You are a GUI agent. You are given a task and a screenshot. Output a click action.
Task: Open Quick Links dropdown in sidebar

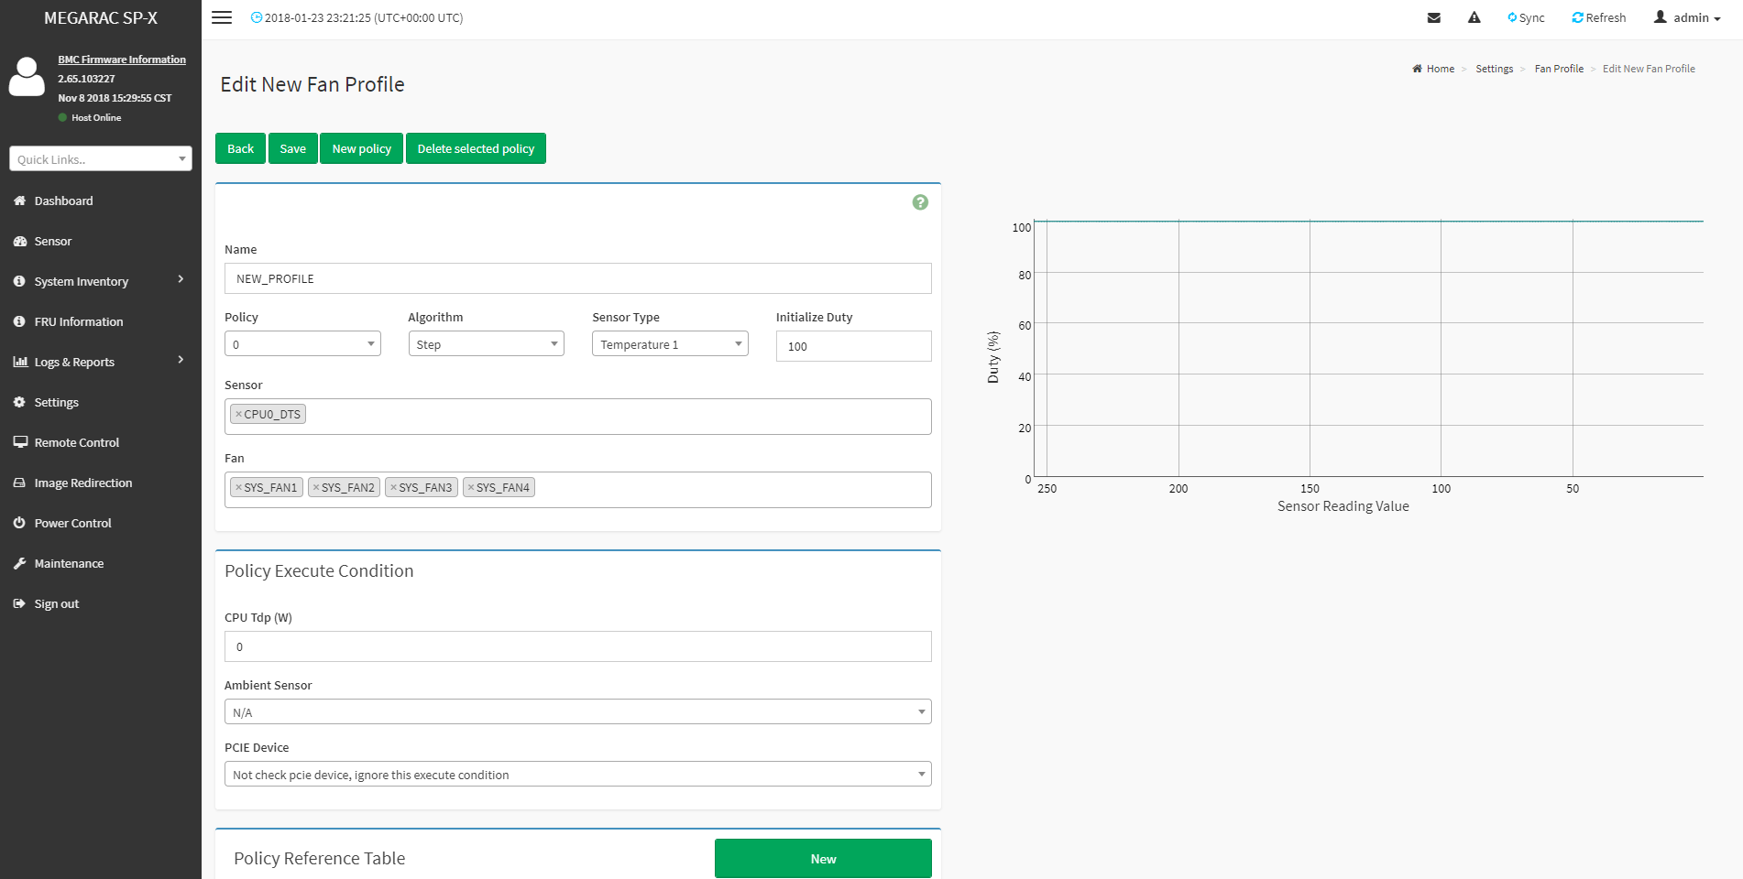coord(101,159)
